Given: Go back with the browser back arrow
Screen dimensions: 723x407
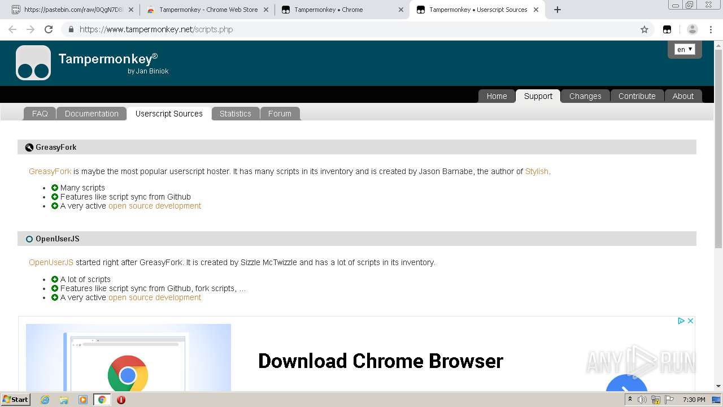Looking at the screenshot, I should click(12, 29).
